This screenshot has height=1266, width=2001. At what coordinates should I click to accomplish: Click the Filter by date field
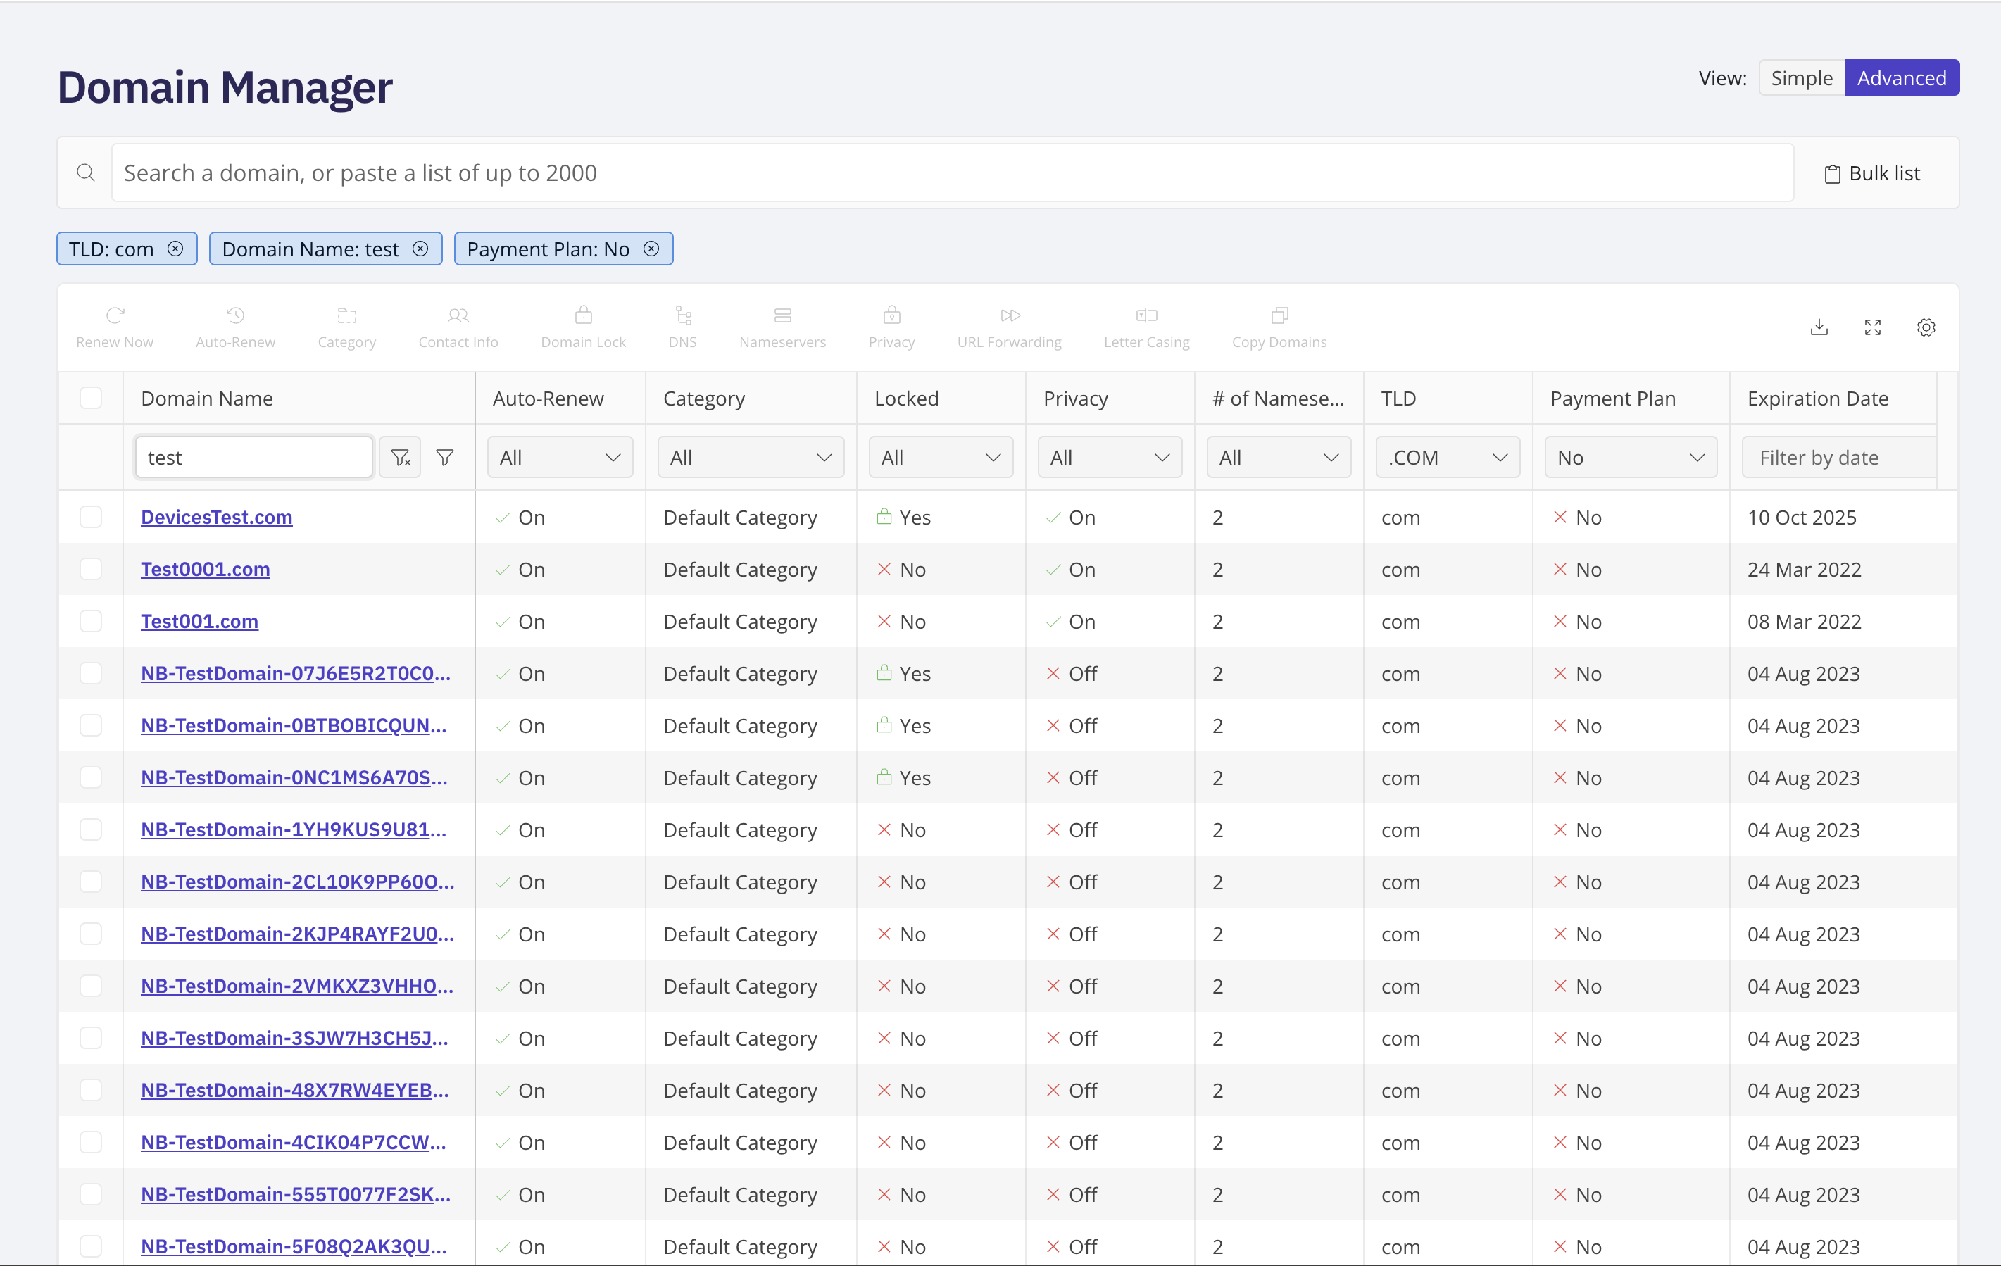(1839, 457)
